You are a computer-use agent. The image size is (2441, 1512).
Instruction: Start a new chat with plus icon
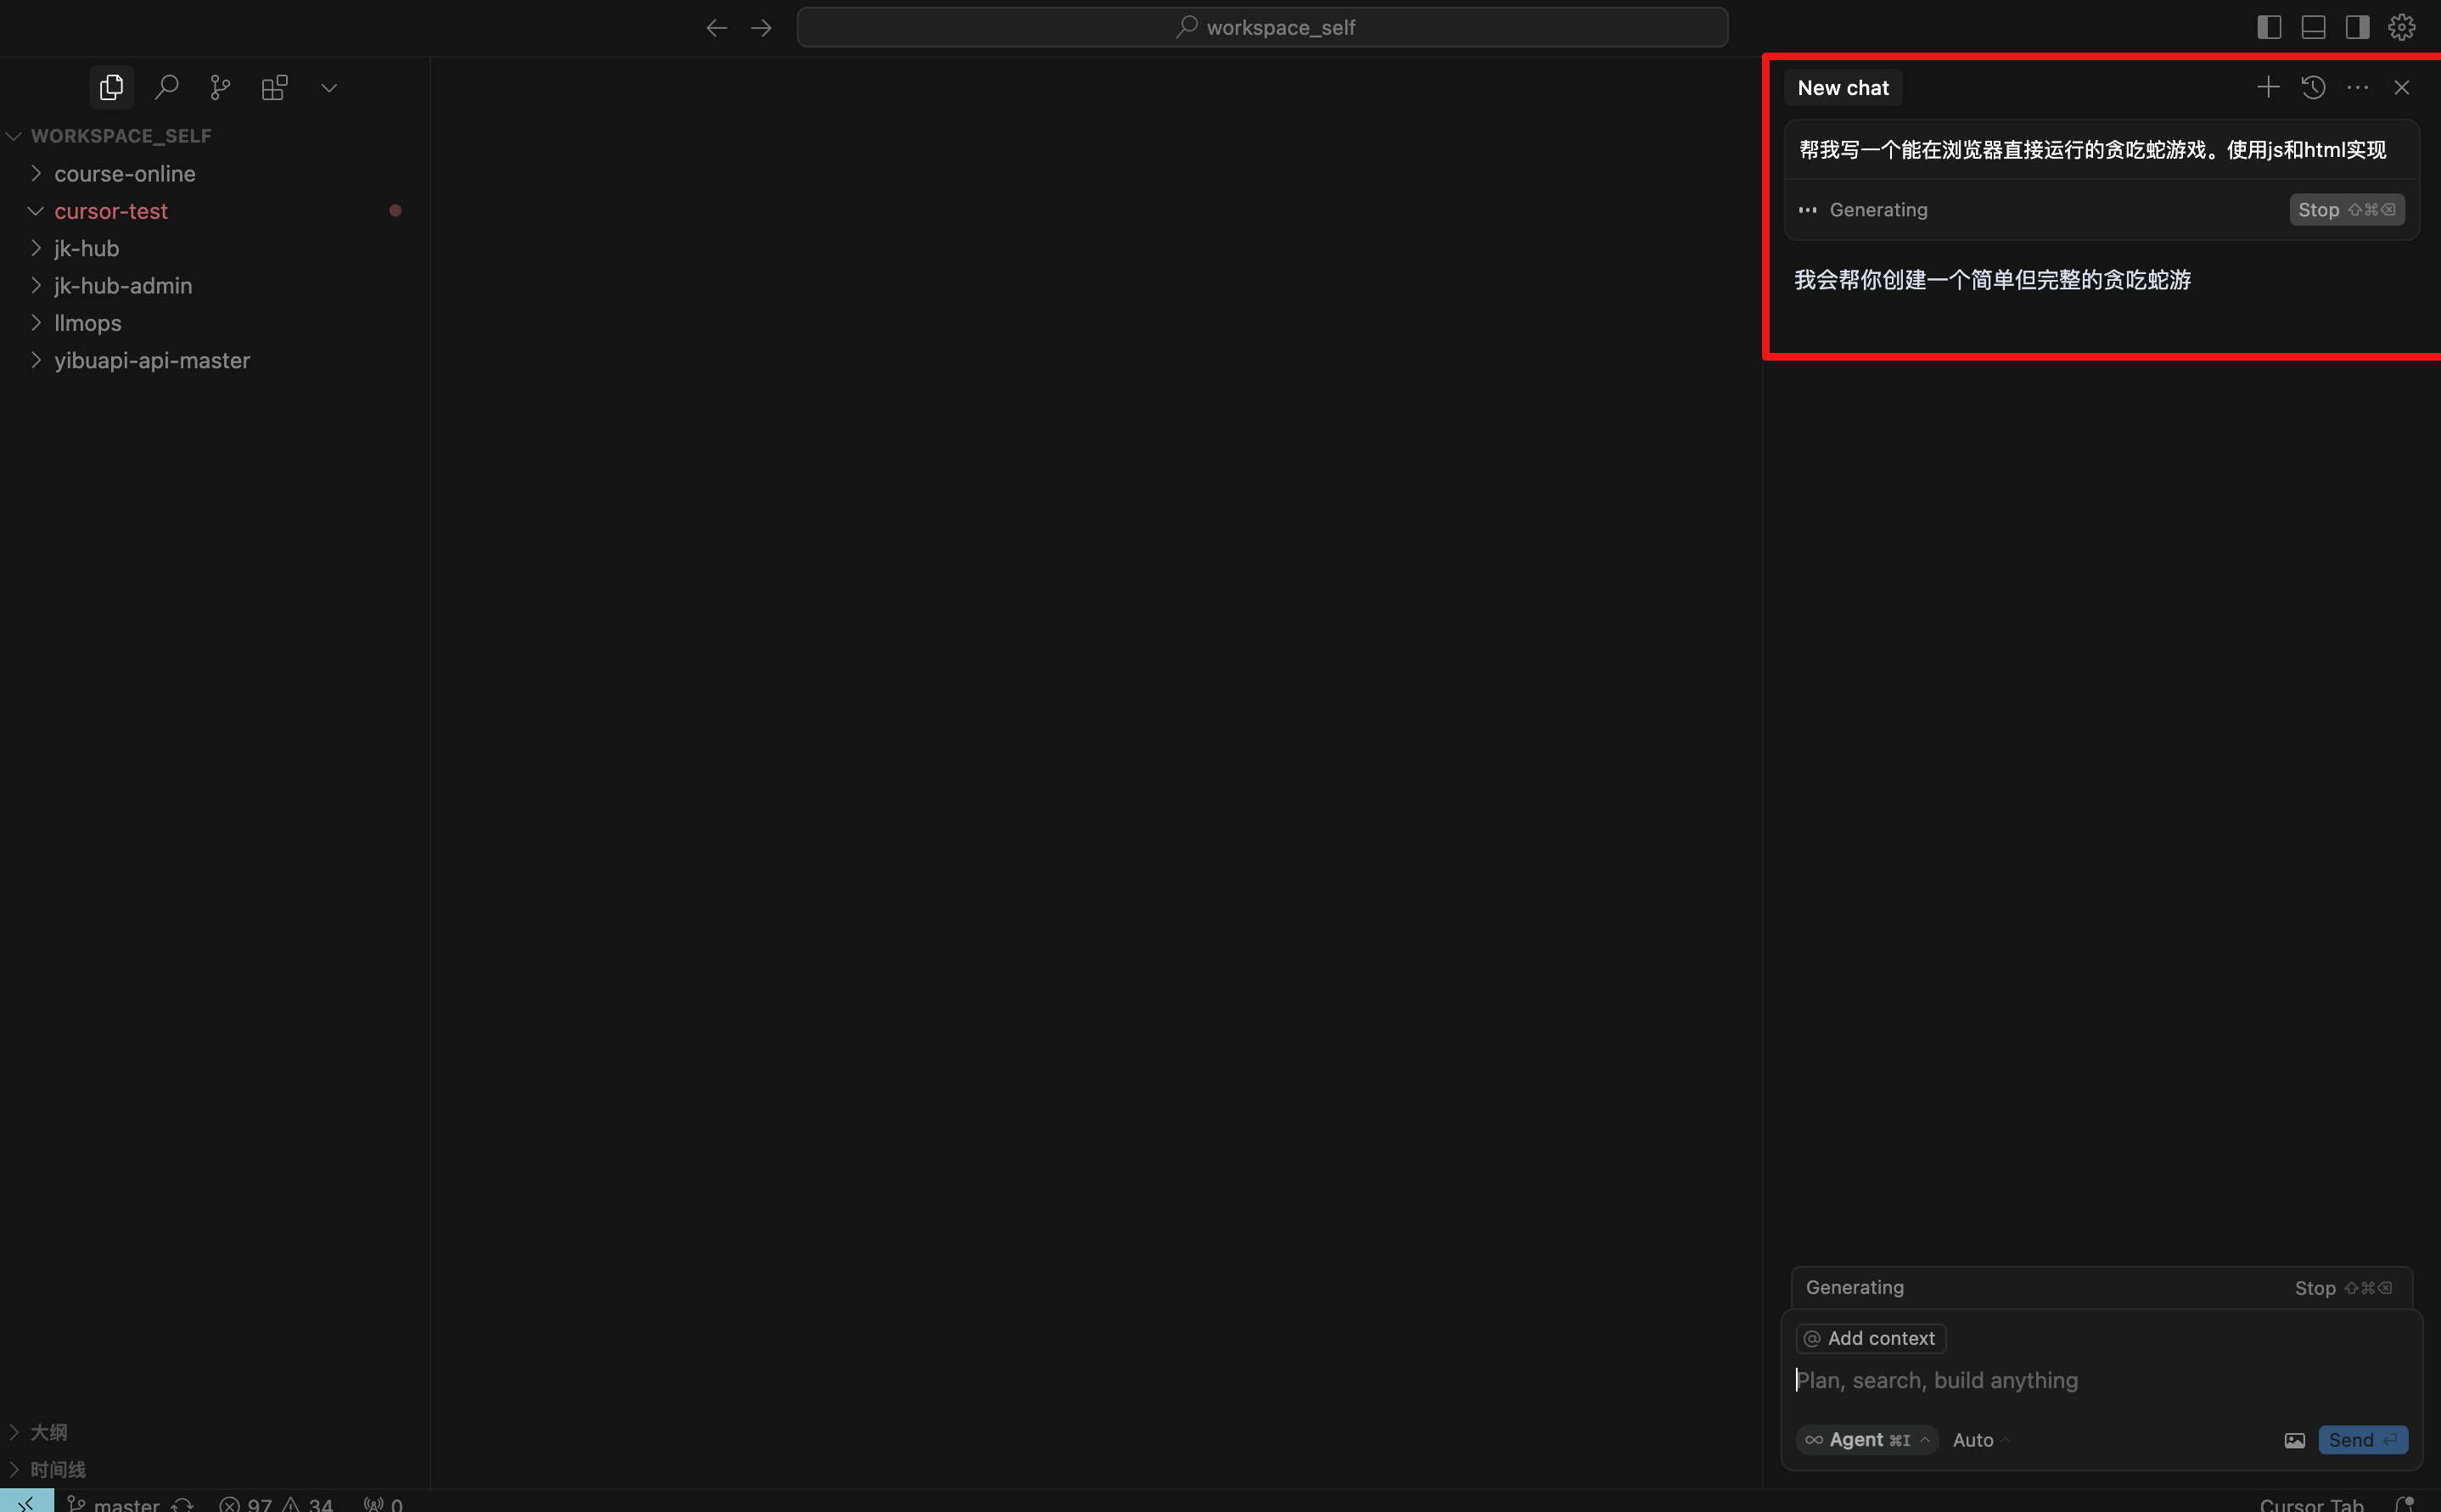click(2268, 88)
